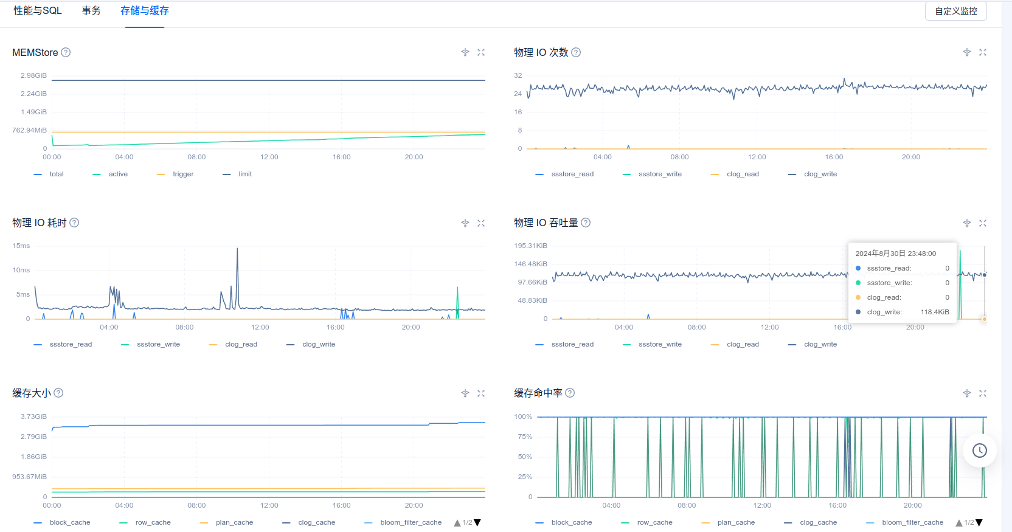Click drill-down icon on 物理 IO 耗时 chart
Image resolution: width=1012 pixels, height=532 pixels.
pyautogui.click(x=465, y=223)
